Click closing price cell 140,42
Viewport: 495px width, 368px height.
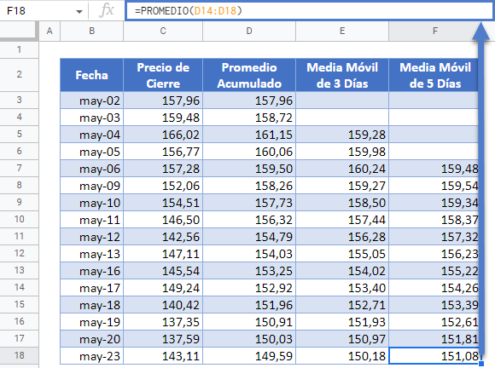tap(163, 305)
